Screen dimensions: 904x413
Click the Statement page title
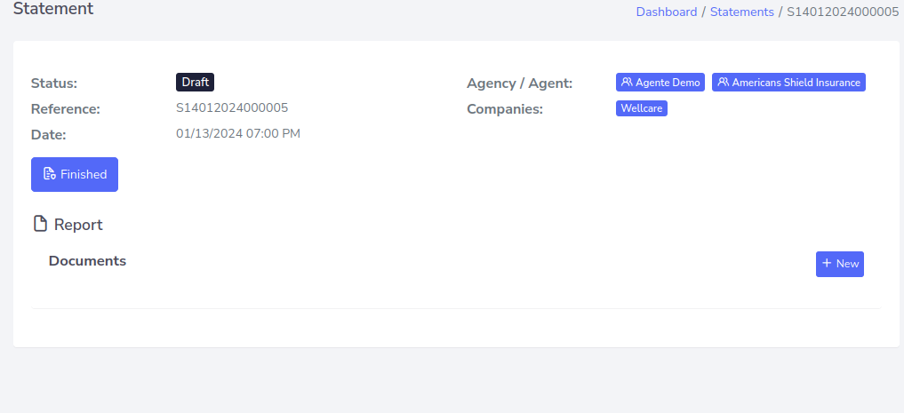coord(53,10)
